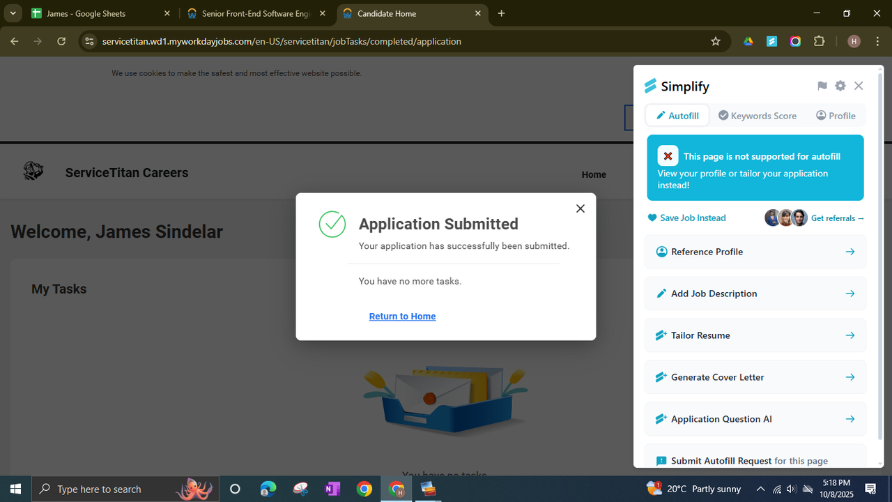Open the browser tab search dropdown
This screenshot has height=502, width=892.
12,13
